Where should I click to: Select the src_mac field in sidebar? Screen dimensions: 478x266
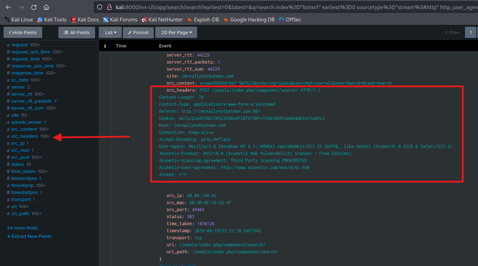tap(20, 150)
